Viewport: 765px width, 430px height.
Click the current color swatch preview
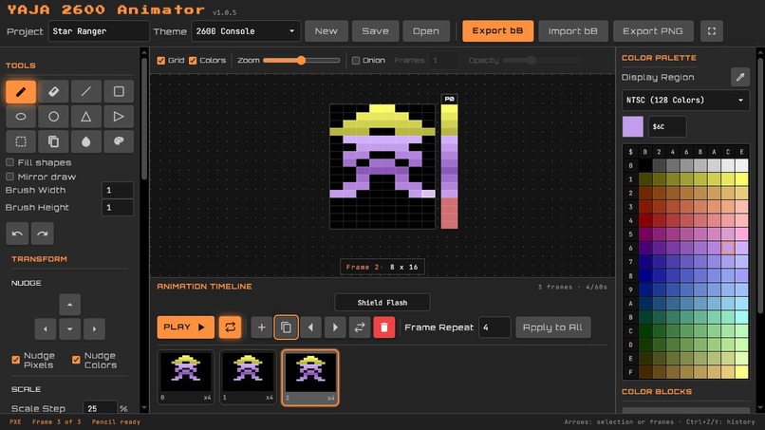point(633,127)
